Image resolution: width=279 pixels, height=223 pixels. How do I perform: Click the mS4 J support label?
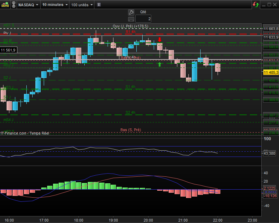9,120
